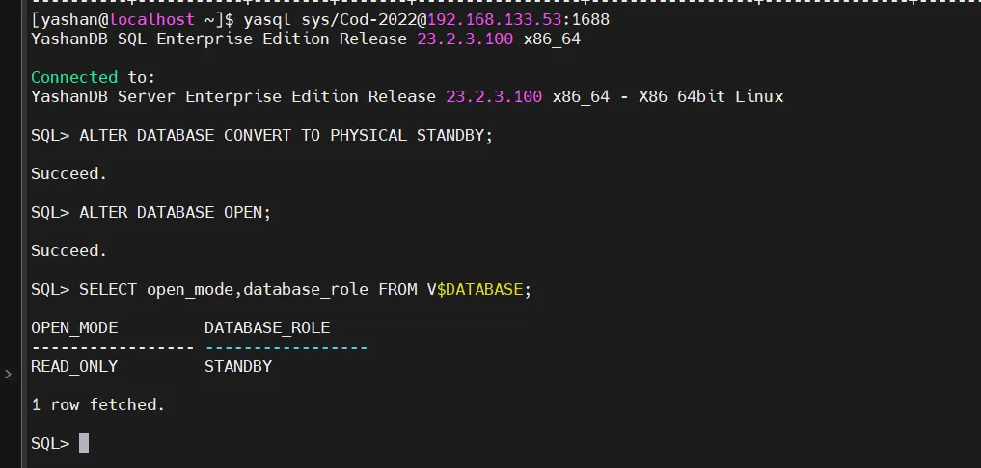Click the OPEN_MODE column header
The width and height of the screenshot is (981, 468).
coord(74,327)
